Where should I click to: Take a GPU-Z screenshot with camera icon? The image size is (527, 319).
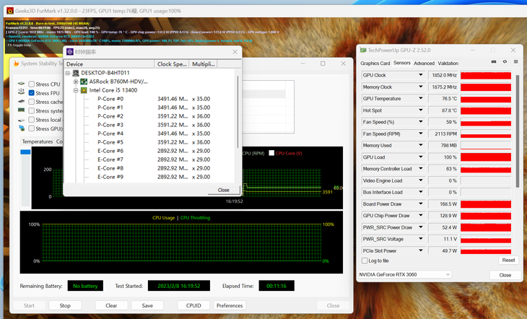[494, 62]
